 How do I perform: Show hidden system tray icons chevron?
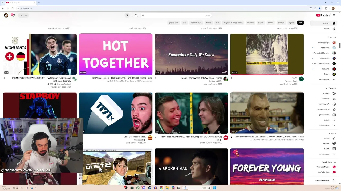tap(36, 188)
